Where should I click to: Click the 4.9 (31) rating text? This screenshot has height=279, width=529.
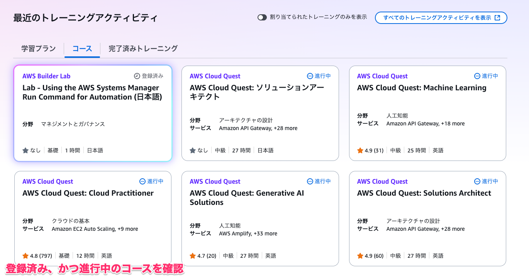coord(374,150)
